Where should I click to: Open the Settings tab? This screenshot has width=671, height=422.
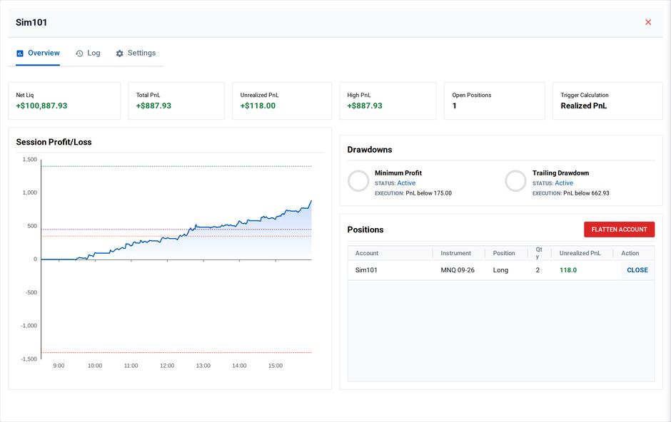point(136,53)
